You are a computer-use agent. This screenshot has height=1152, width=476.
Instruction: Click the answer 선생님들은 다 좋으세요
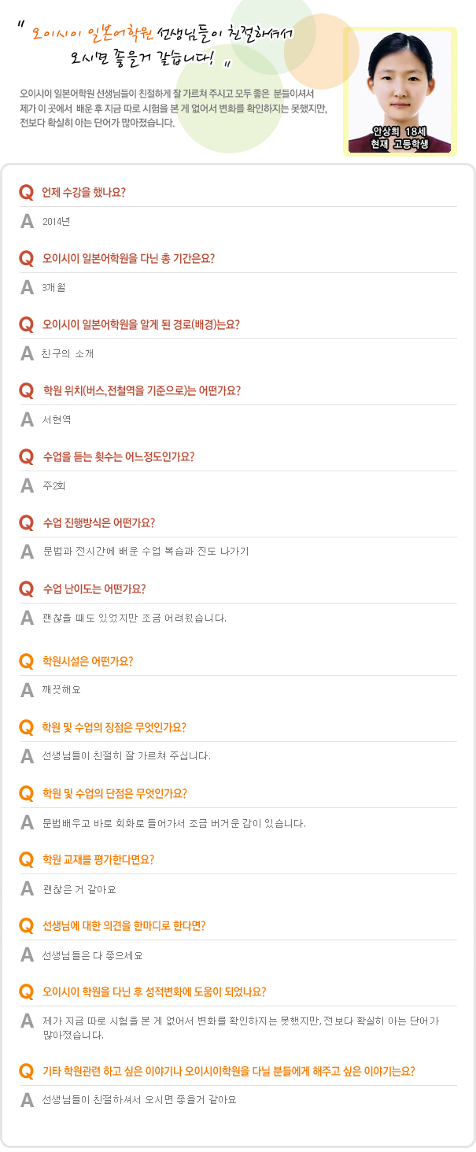click(92, 956)
